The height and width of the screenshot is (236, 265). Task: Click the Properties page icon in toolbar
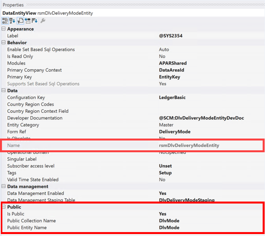(x=20, y=20)
